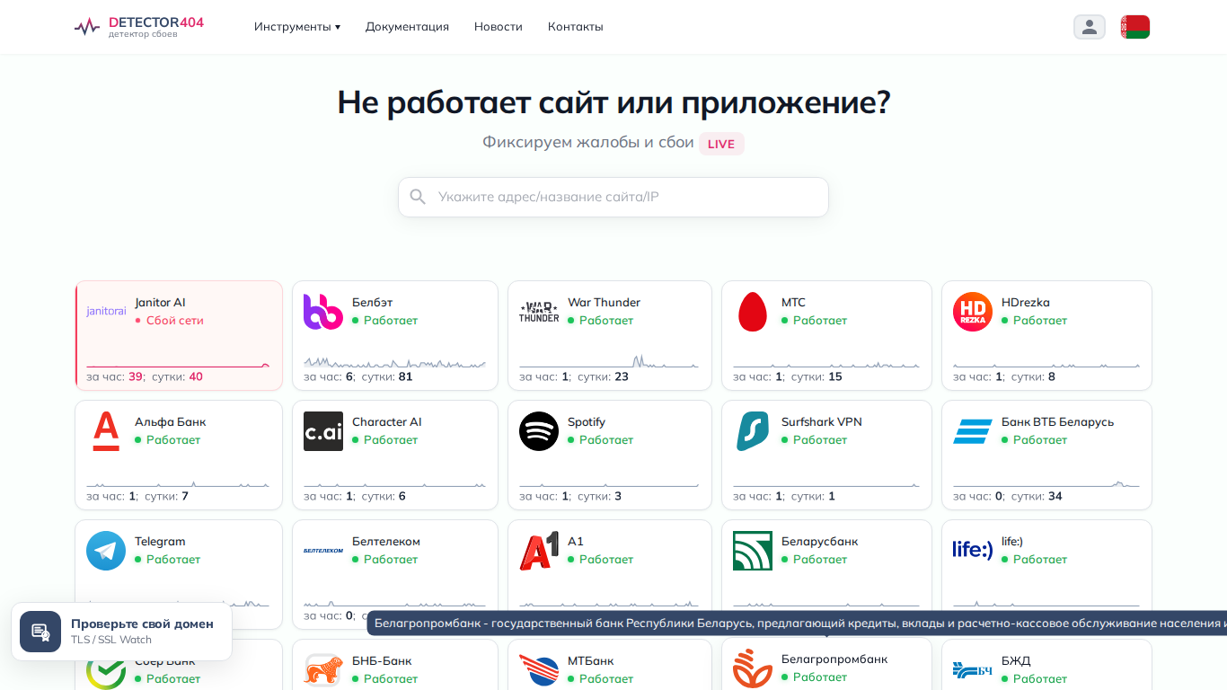Image resolution: width=1227 pixels, height=690 pixels.
Task: Click the Белтелеком service name
Action: [x=386, y=542]
